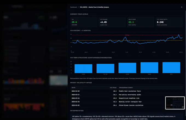Click 'Banking sector contagion fear' event
Screen dimensions: 186x120
pyautogui.click(x=130, y=102)
